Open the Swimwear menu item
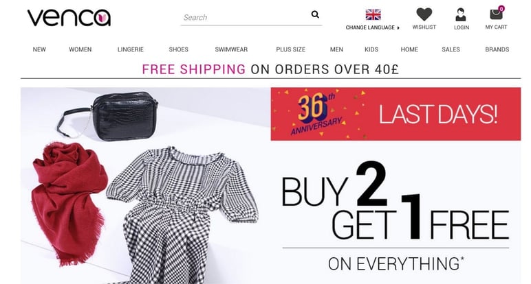This screenshot has width=531, height=284. coord(231,49)
